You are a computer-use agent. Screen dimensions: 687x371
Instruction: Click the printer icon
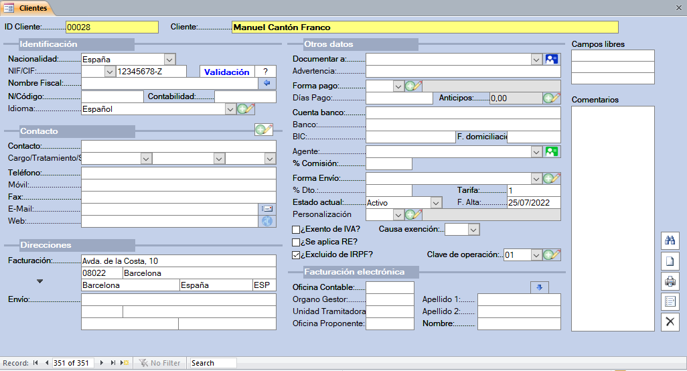pyautogui.click(x=670, y=281)
